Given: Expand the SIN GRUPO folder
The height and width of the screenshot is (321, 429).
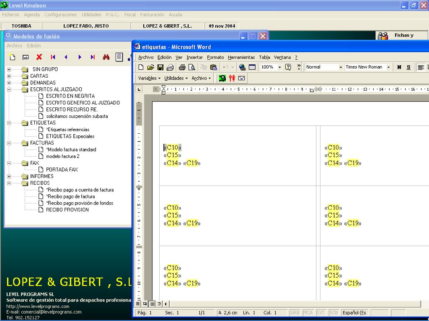Looking at the screenshot, I should [x=9, y=70].
